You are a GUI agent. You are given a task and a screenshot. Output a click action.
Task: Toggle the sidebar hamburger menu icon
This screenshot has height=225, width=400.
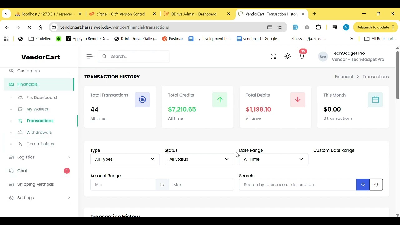point(89,56)
